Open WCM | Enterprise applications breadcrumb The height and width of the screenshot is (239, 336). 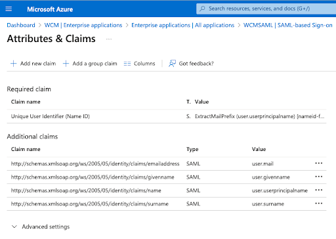point(83,25)
